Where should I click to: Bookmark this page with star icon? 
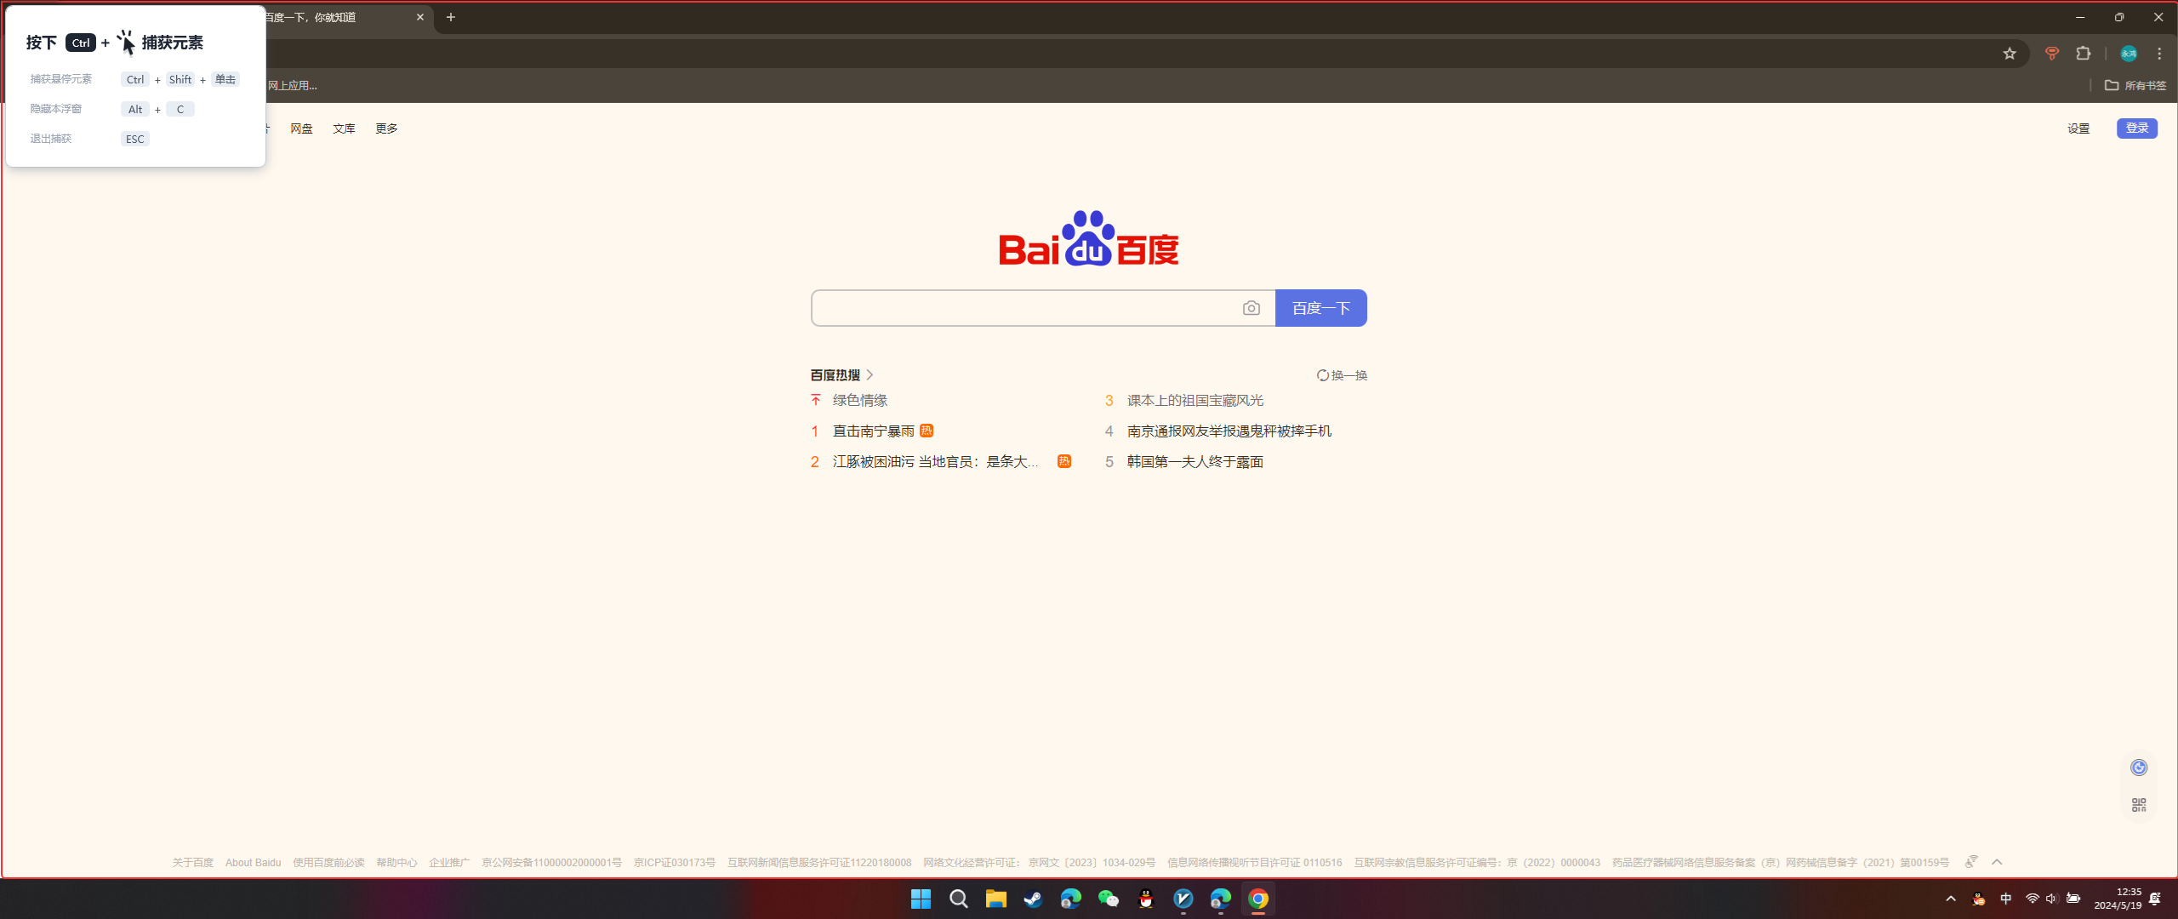tap(2010, 54)
